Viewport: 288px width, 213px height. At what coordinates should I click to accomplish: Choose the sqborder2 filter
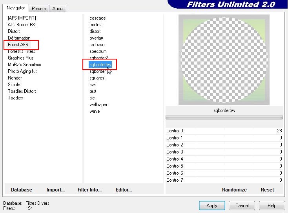[x=98, y=58]
